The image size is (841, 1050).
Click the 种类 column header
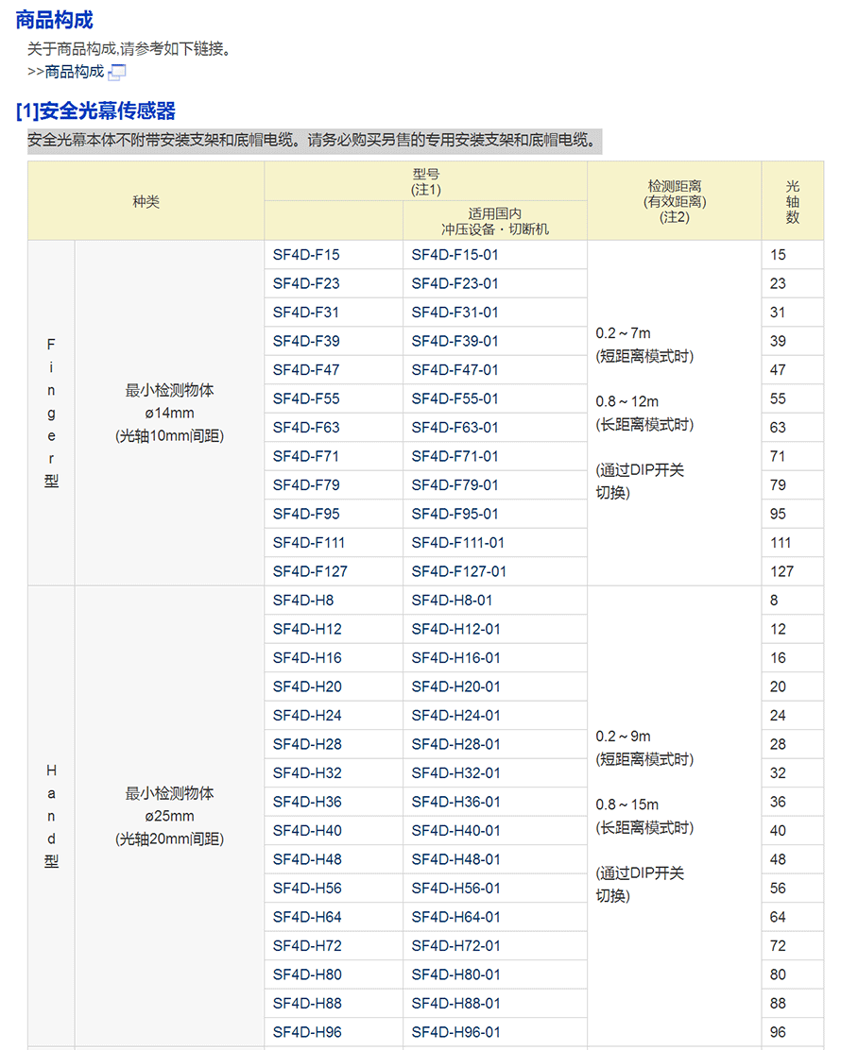point(146,200)
